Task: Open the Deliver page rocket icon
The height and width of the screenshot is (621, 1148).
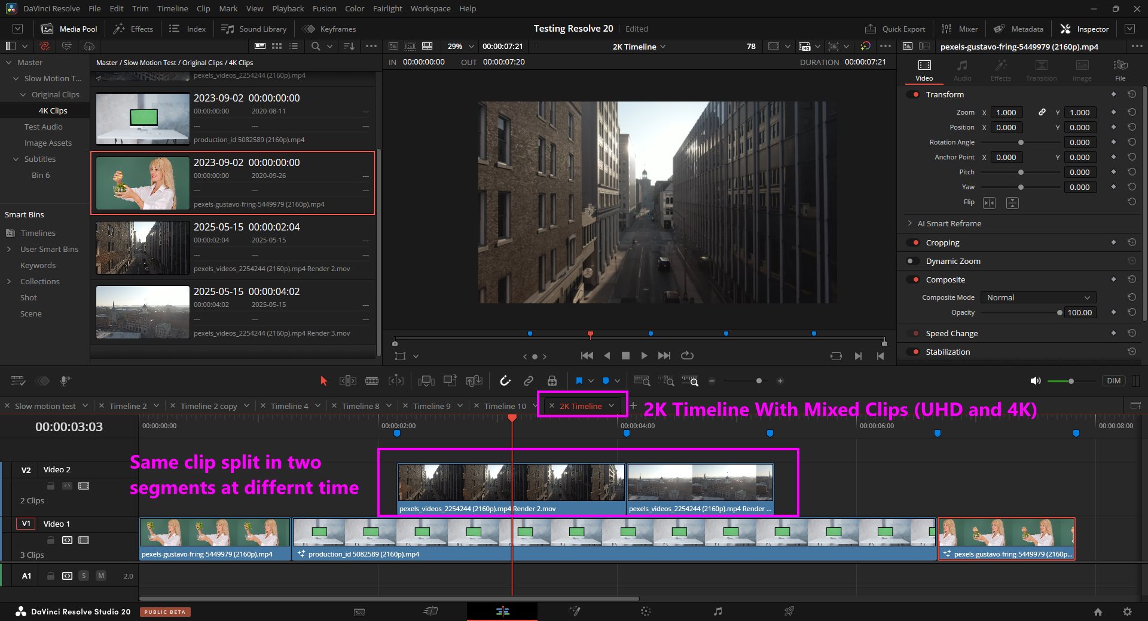Action: (789, 611)
